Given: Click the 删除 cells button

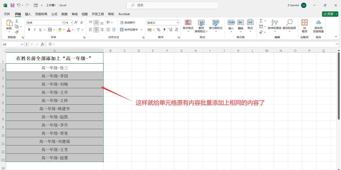Looking at the screenshot, I should [x=241, y=26].
